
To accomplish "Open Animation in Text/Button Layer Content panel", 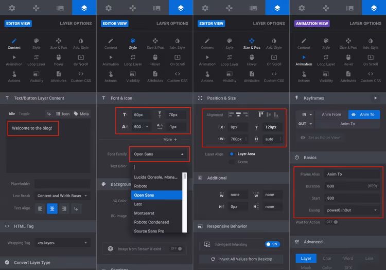I will coord(14,61).
